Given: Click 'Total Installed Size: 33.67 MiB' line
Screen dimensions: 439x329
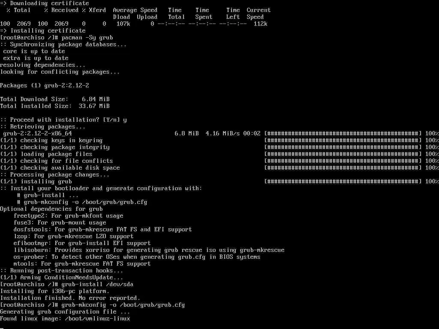Looking at the screenshot, I should (x=55, y=106).
